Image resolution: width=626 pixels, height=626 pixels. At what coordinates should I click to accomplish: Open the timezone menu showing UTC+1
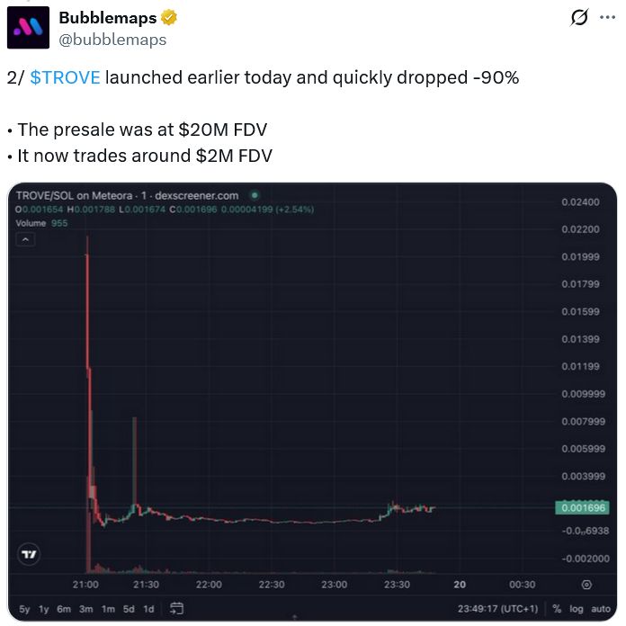[499, 609]
